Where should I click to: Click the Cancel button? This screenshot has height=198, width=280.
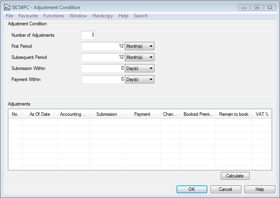[x=226, y=189]
